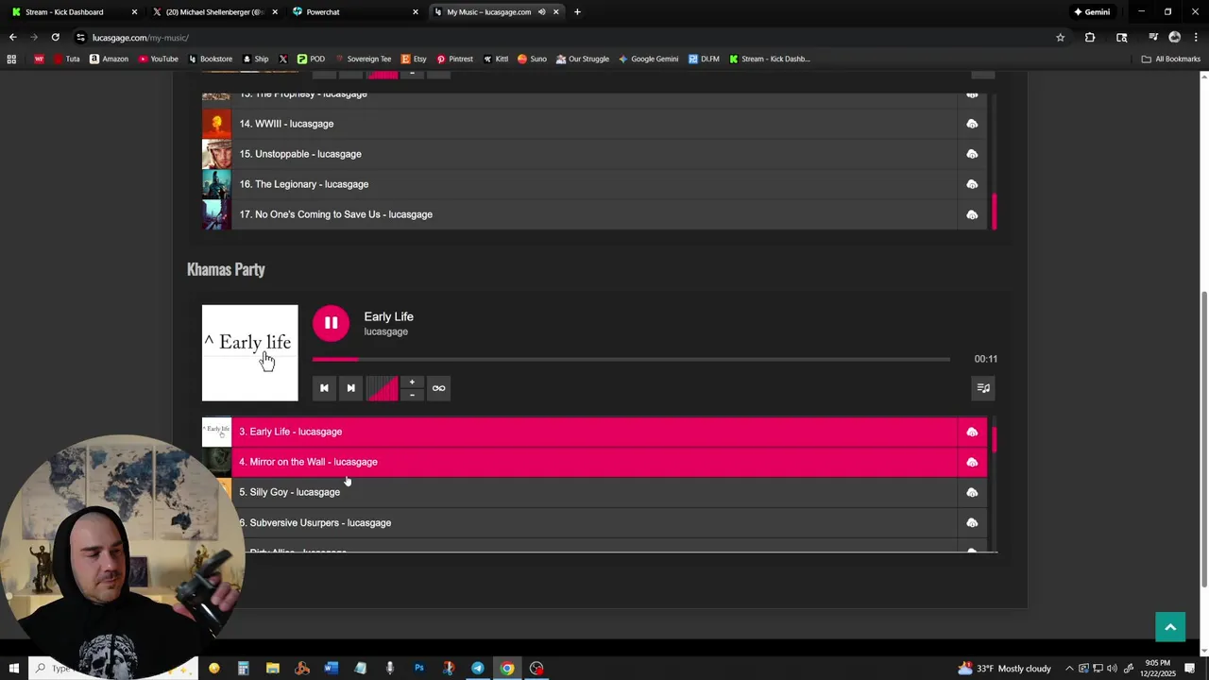Viewport: 1209px width, 680px height.
Task: Open the Amazon bookmark
Action: point(109,59)
